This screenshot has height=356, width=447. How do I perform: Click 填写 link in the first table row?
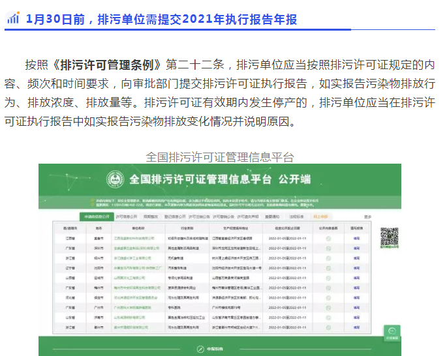[357, 239]
